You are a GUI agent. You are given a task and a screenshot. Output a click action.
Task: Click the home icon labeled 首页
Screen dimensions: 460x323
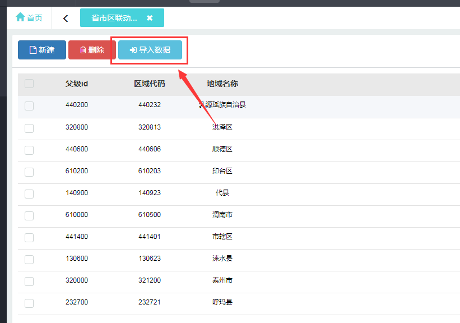[29, 18]
